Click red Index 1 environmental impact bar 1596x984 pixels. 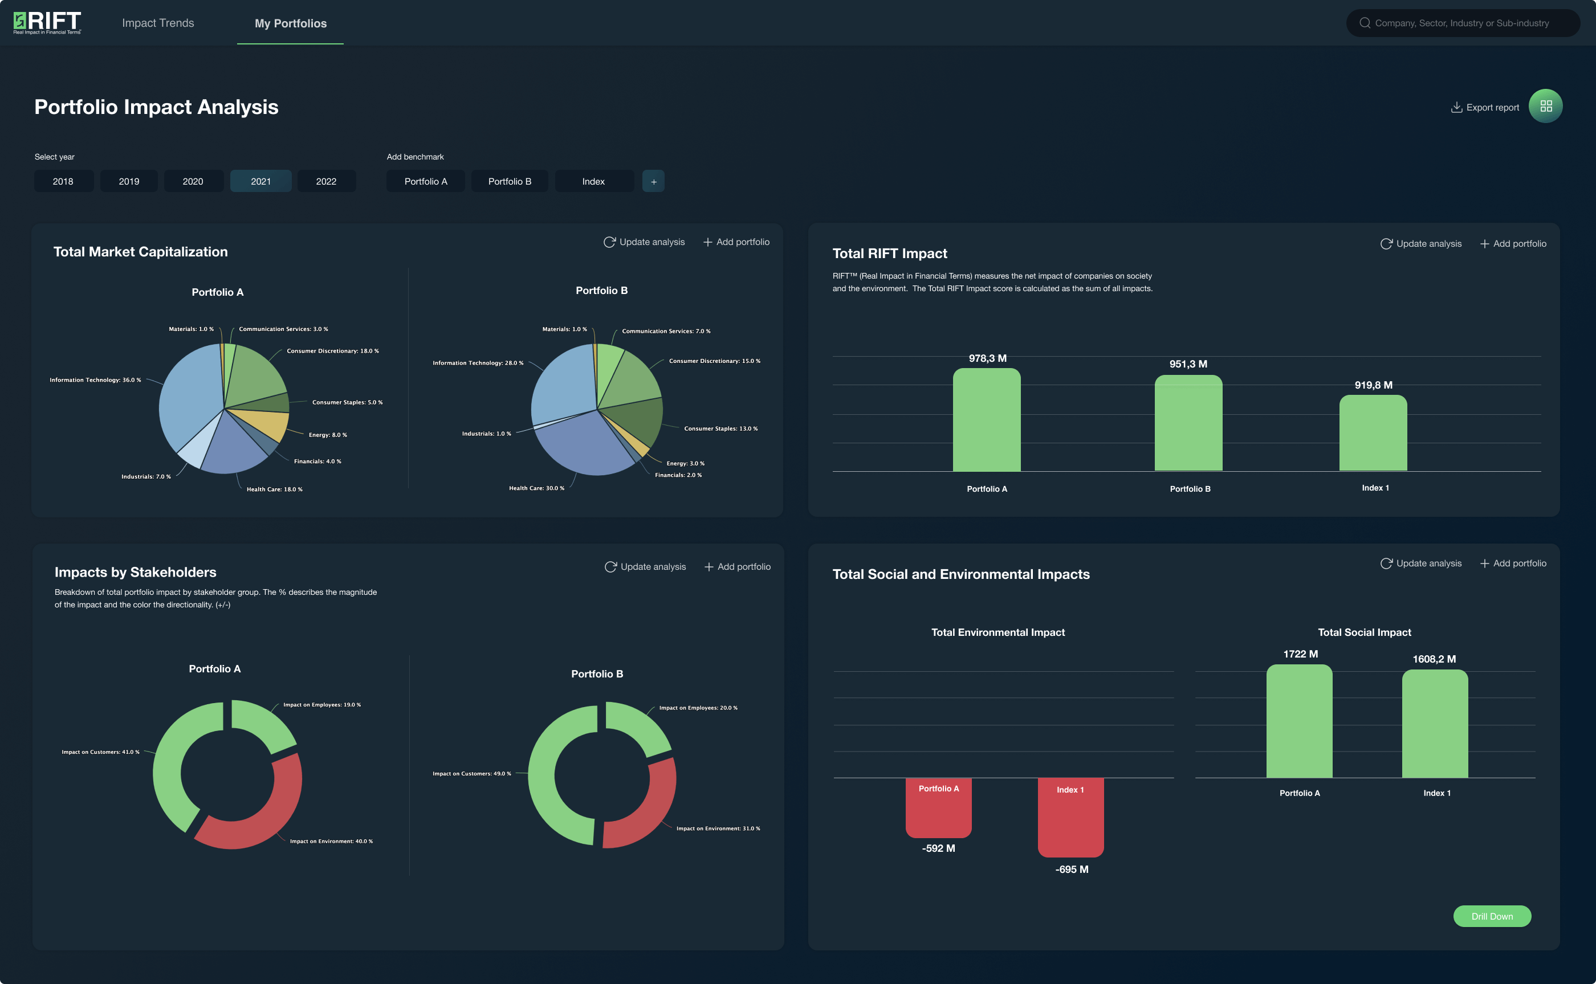[x=1070, y=818]
